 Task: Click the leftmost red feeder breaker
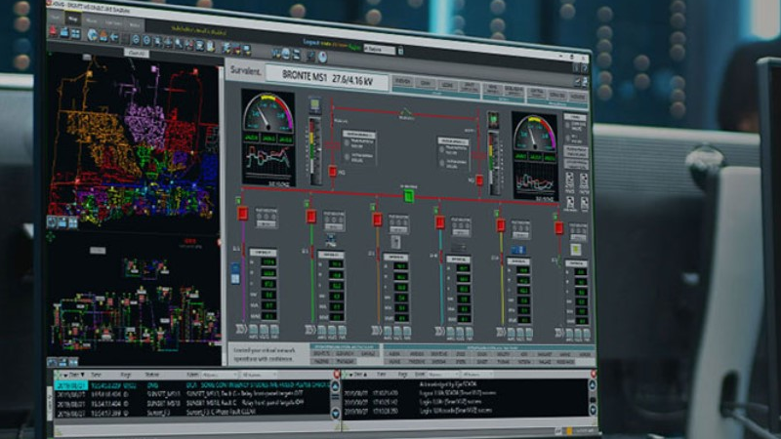(243, 213)
